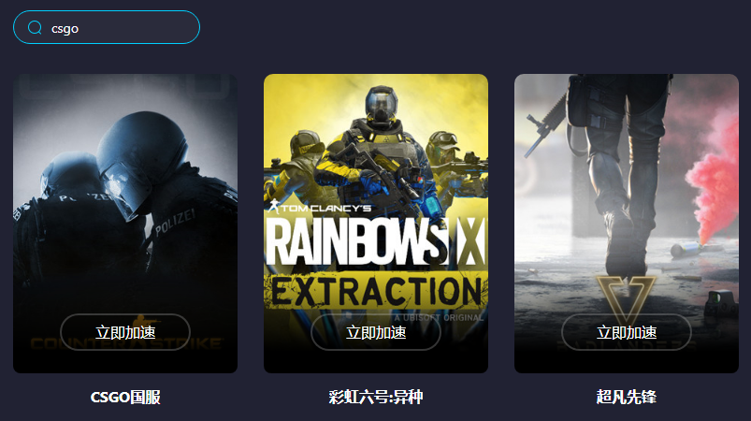Viewport: 751px width, 421px height.
Task: Start acceleration for CSGO国服
Action: tap(125, 332)
